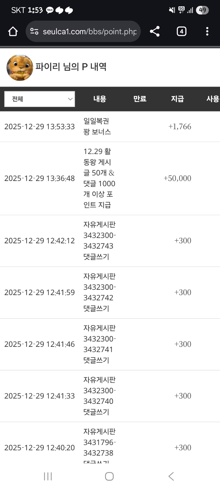Tap the 파이리 profile avatar image
The height and width of the screenshot is (489, 220).
(x=20, y=68)
